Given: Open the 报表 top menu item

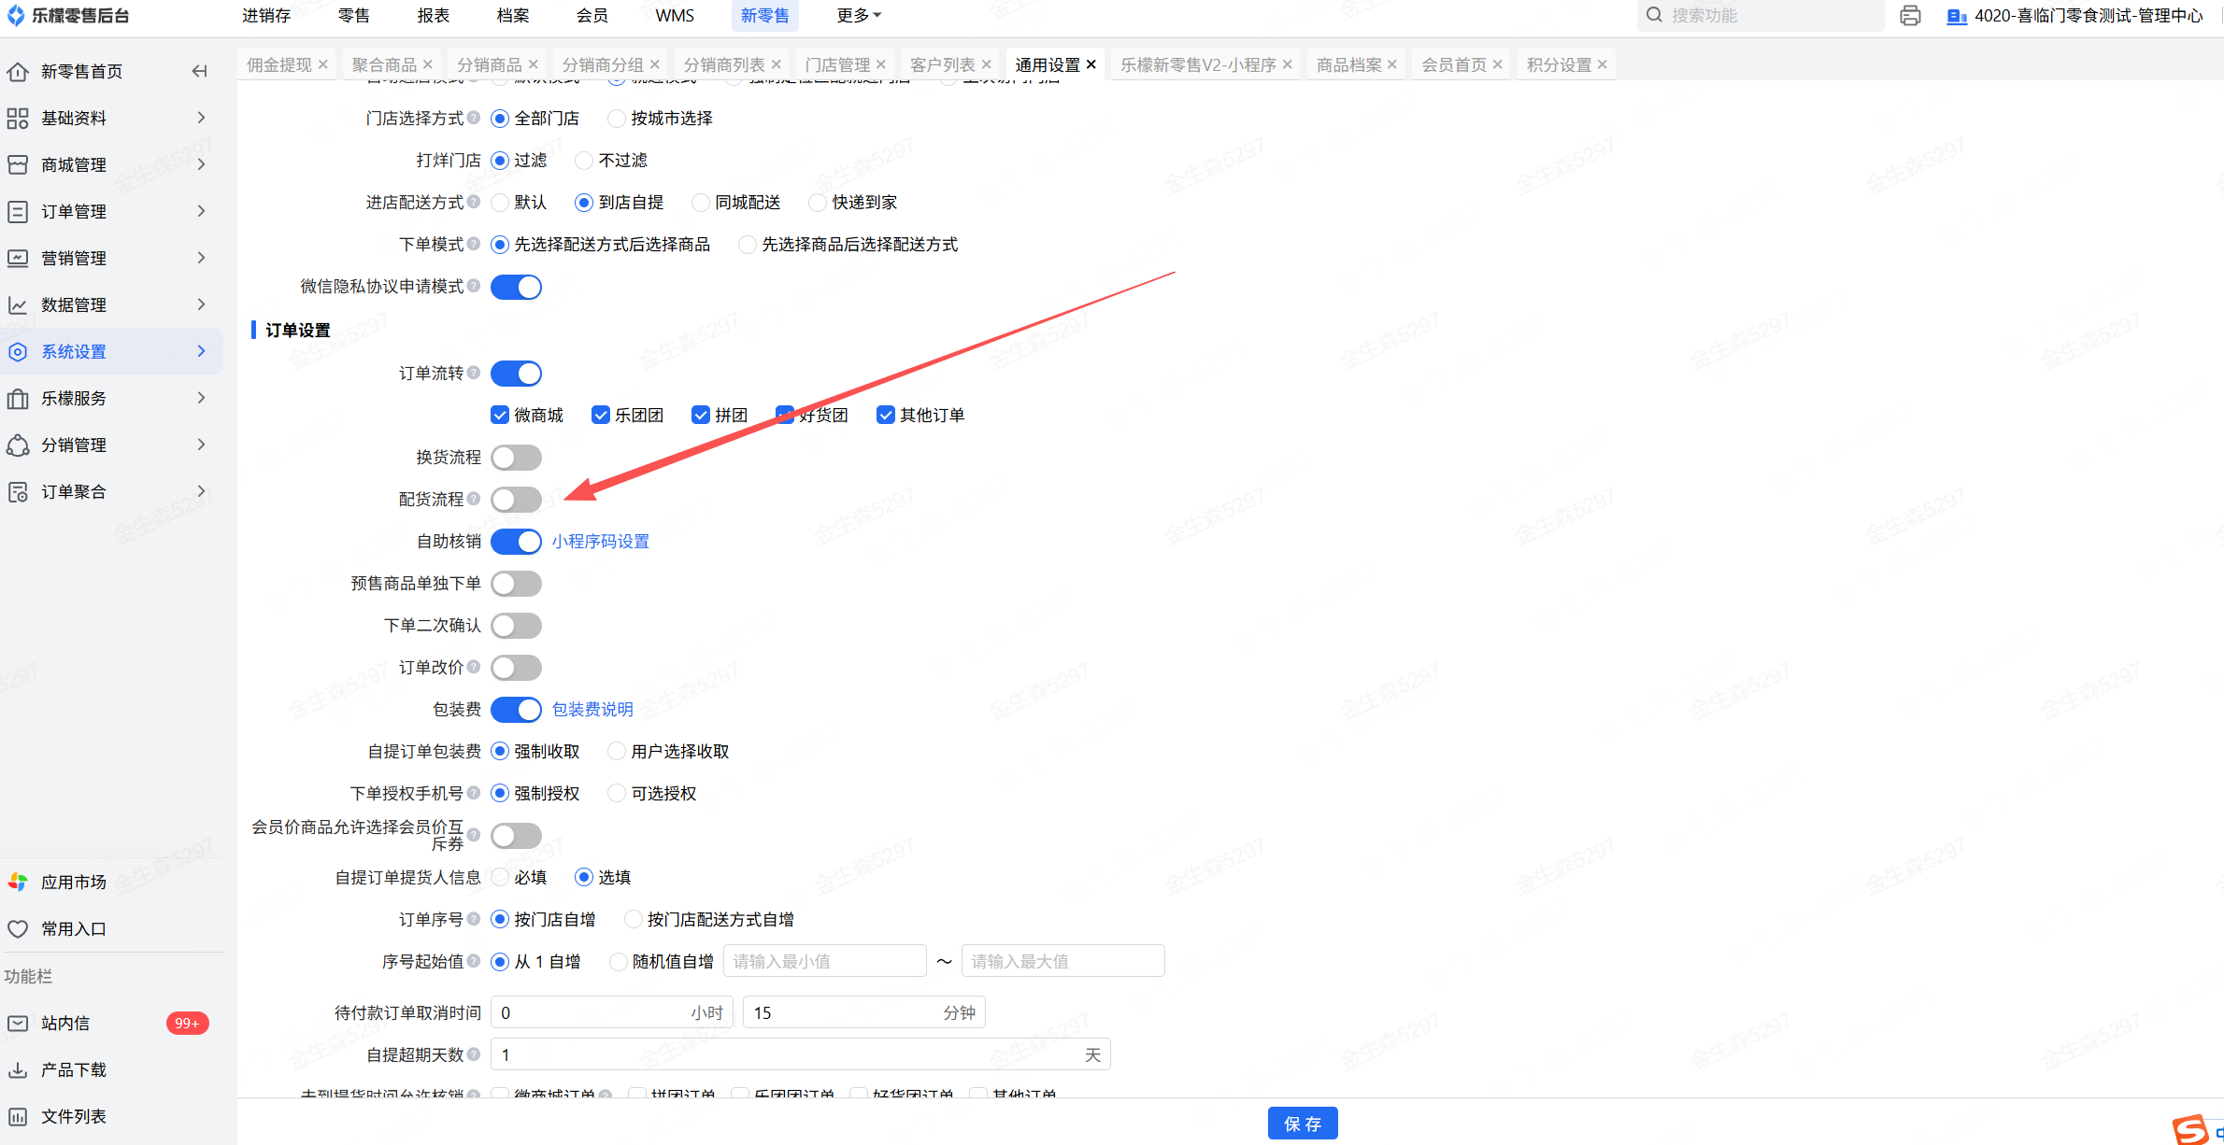Looking at the screenshot, I should pos(434,16).
